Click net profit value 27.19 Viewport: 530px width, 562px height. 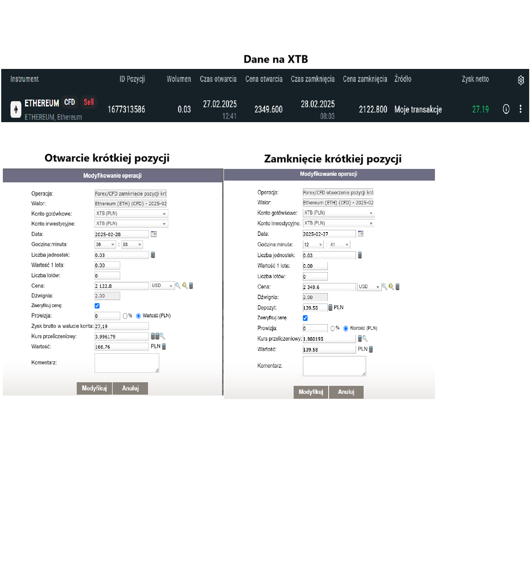coord(480,109)
